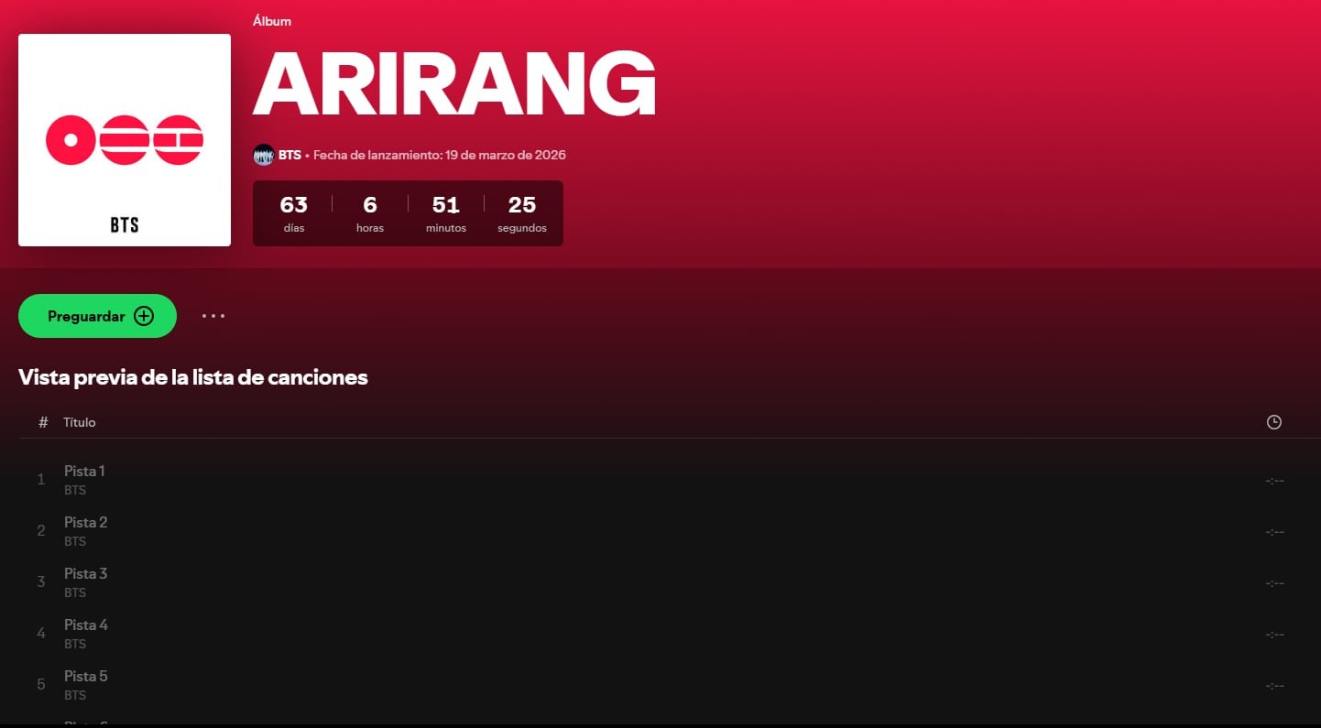
Task: Click the # column header
Action: click(x=42, y=422)
